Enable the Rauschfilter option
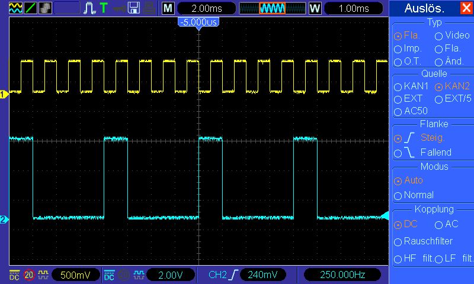 (423, 241)
